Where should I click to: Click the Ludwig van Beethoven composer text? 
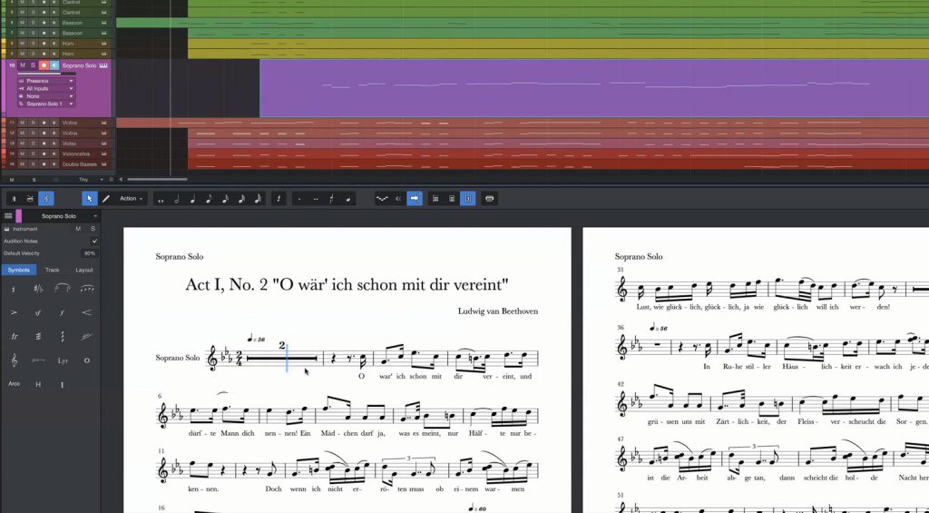[498, 311]
